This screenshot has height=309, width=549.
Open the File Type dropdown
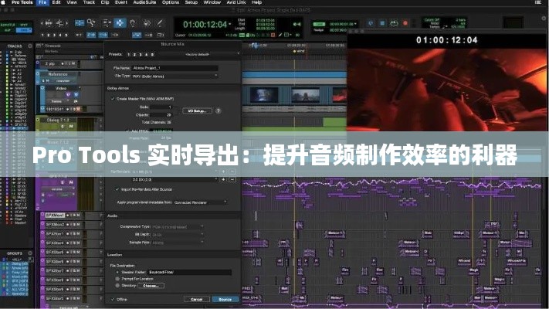point(175,76)
